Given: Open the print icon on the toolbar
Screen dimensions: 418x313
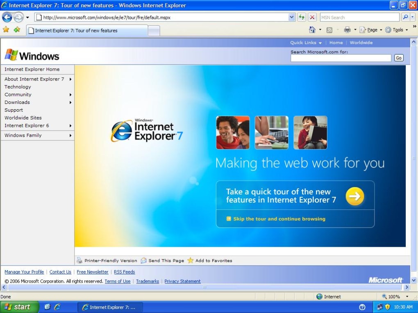Looking at the screenshot, I should [x=347, y=29].
